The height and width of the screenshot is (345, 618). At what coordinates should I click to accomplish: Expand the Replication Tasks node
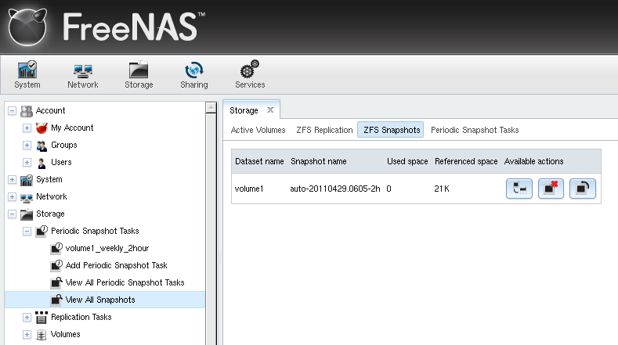27,317
